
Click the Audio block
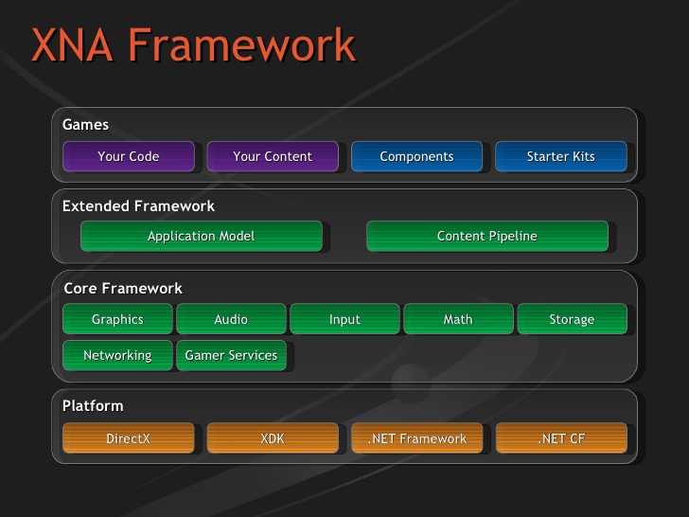[231, 319]
